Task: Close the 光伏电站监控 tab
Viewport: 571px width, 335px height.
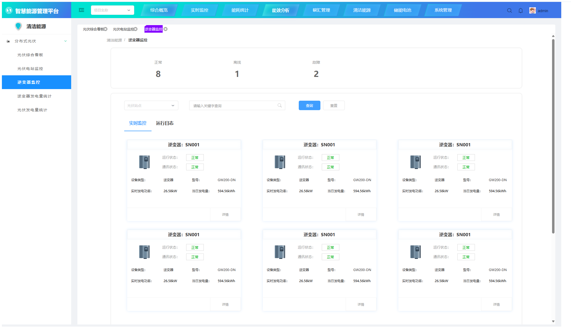Action: pos(136,29)
